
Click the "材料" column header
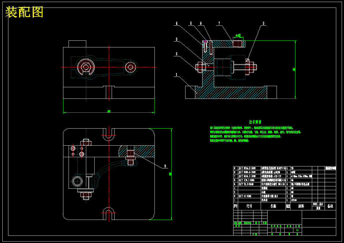301,206
